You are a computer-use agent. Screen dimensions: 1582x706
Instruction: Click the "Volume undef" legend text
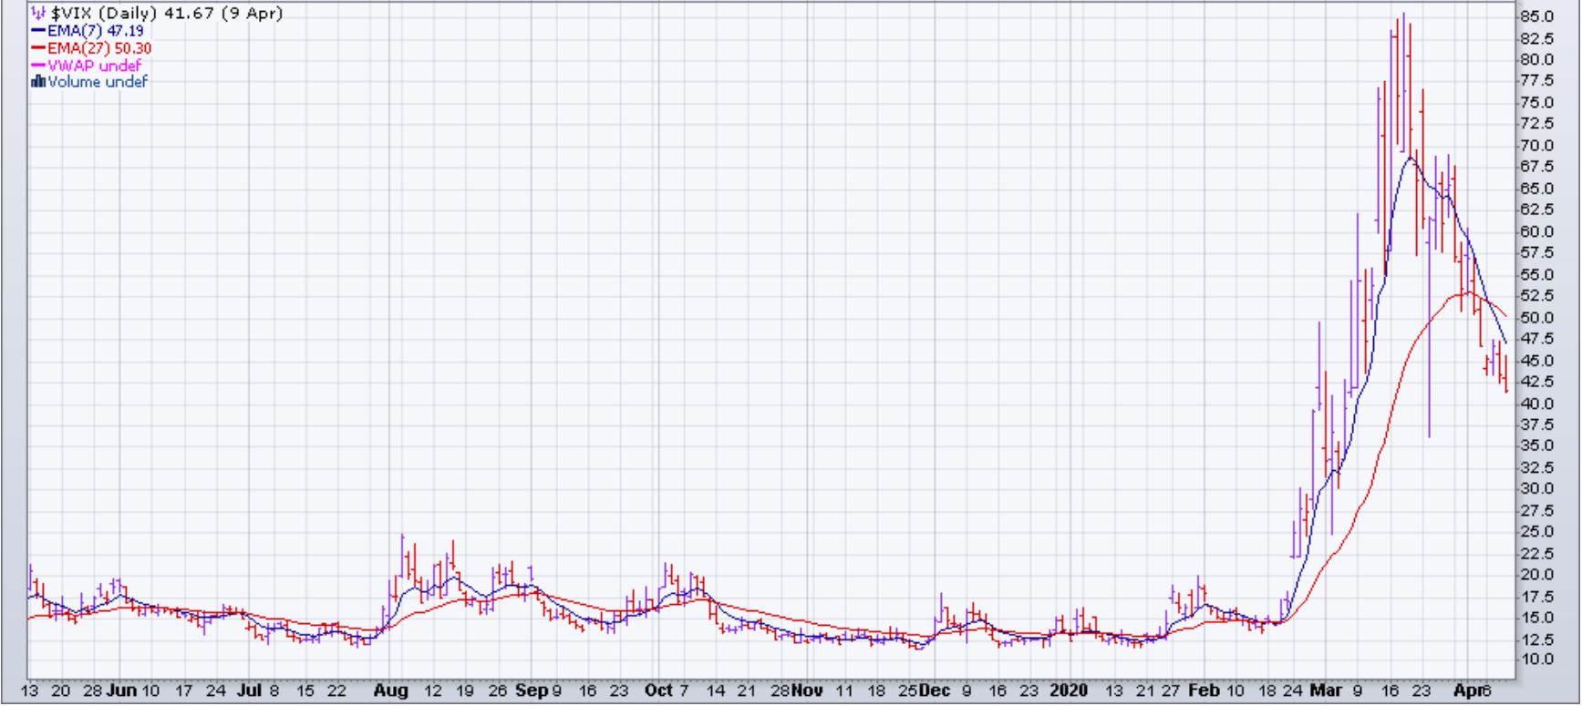click(98, 82)
